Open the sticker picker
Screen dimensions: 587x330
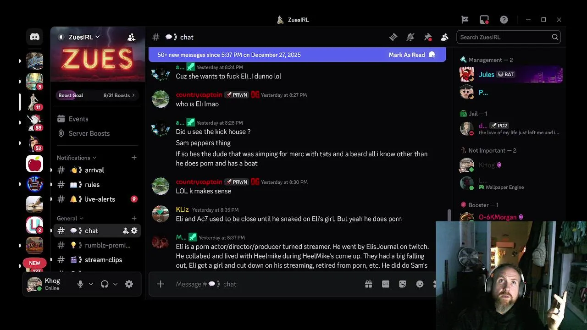[x=403, y=284]
